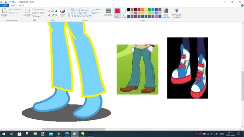Click the Einfügen paste icon
This screenshot has height=137, width=244.
click(4, 11)
